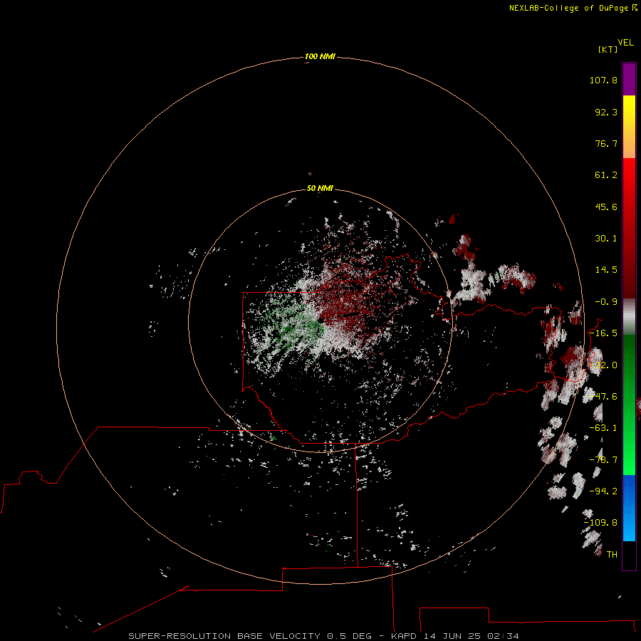Screen dimensions: 641x641
Task: Click the -16.5 legend value
Action: pos(603,333)
